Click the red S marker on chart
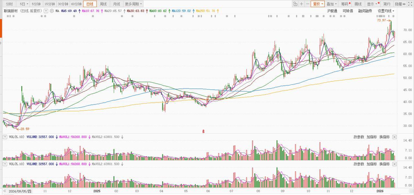Screen dimensions: 414x195 point(203,131)
